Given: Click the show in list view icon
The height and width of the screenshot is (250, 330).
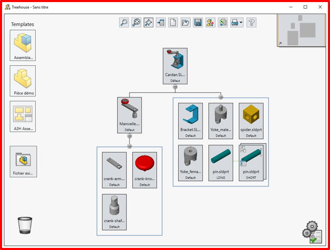Looking at the screenshot, I should (x=161, y=22).
